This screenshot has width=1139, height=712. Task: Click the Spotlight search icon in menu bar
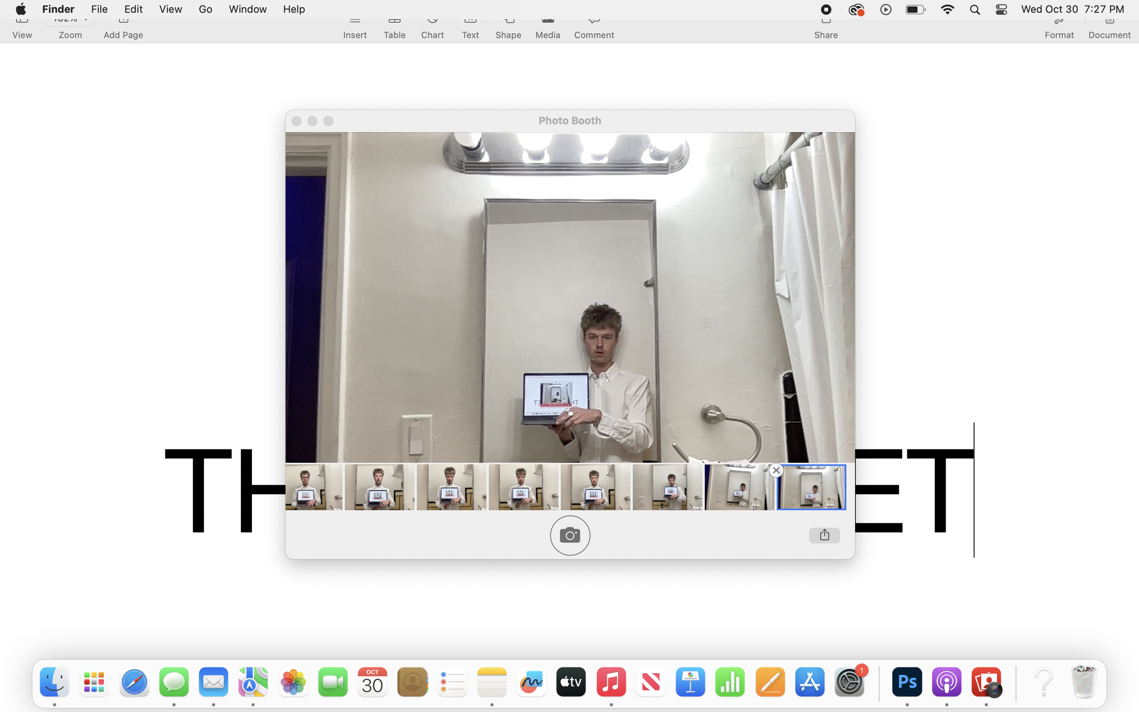[975, 10]
